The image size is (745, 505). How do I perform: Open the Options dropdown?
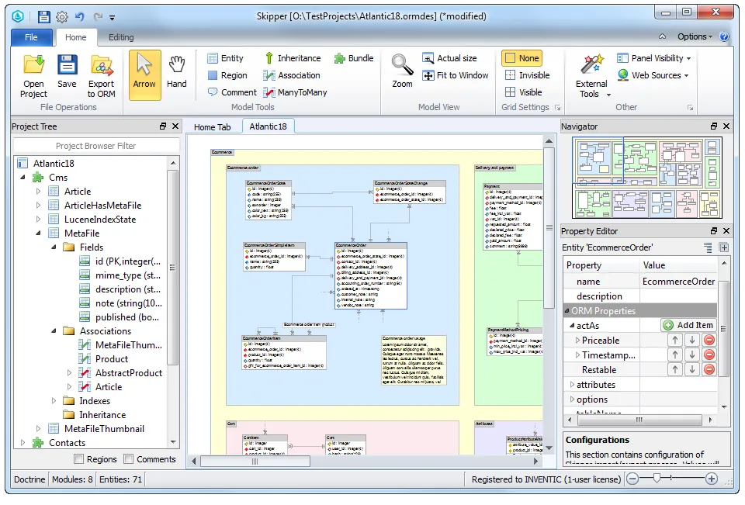(x=691, y=36)
